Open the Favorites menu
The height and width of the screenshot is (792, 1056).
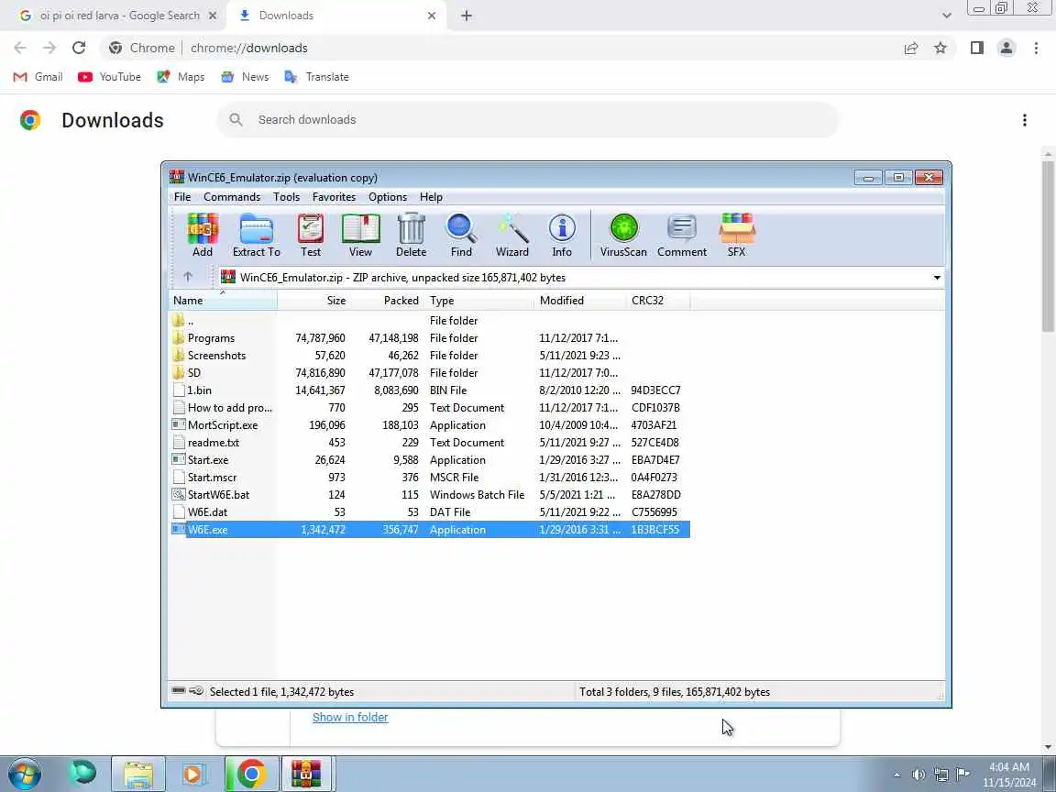tap(334, 197)
